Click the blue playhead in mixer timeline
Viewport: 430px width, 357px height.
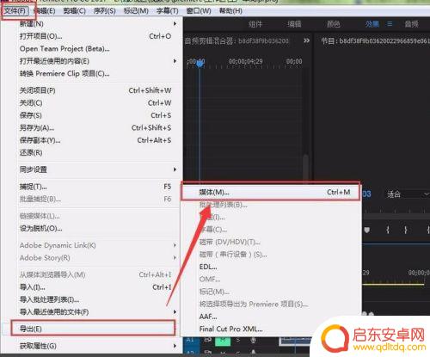point(200,64)
